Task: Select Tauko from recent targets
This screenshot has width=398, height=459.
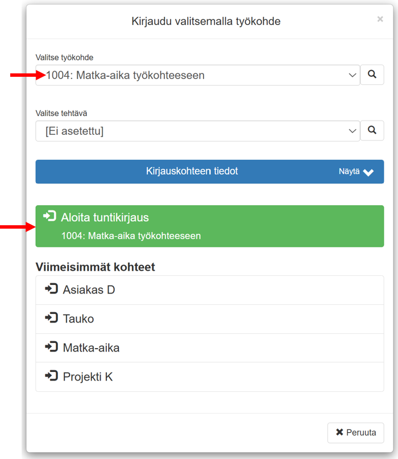Action: (210, 319)
